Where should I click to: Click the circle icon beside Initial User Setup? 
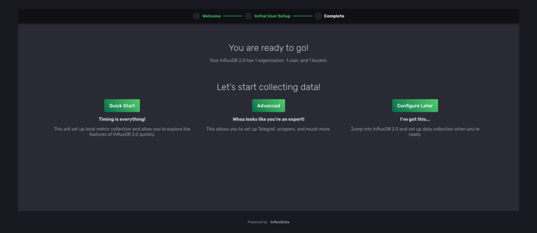(x=248, y=16)
